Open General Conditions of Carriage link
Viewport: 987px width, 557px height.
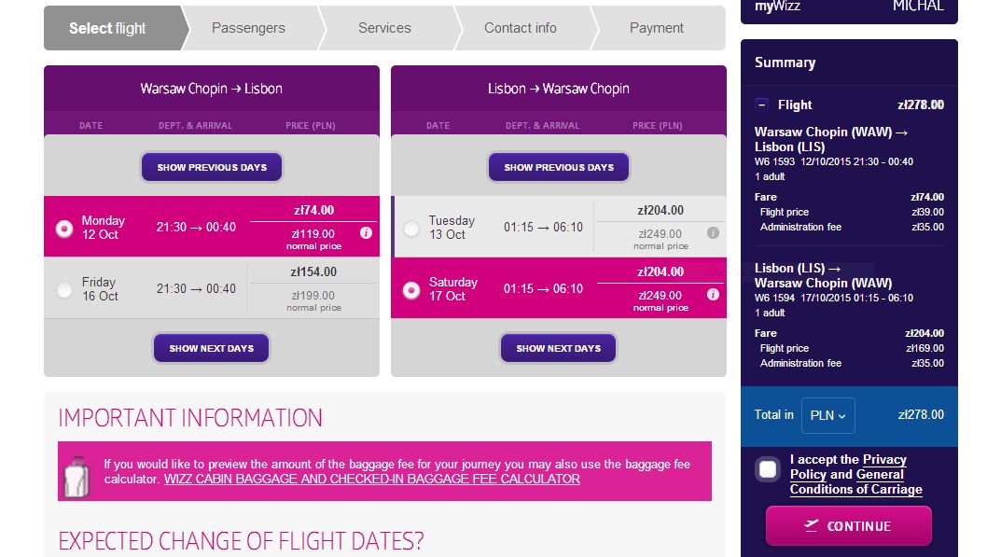tap(856, 482)
